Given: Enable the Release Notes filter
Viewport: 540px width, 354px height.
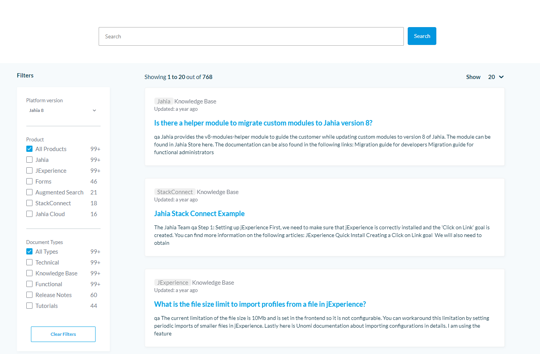Looking at the screenshot, I should pyautogui.click(x=29, y=295).
